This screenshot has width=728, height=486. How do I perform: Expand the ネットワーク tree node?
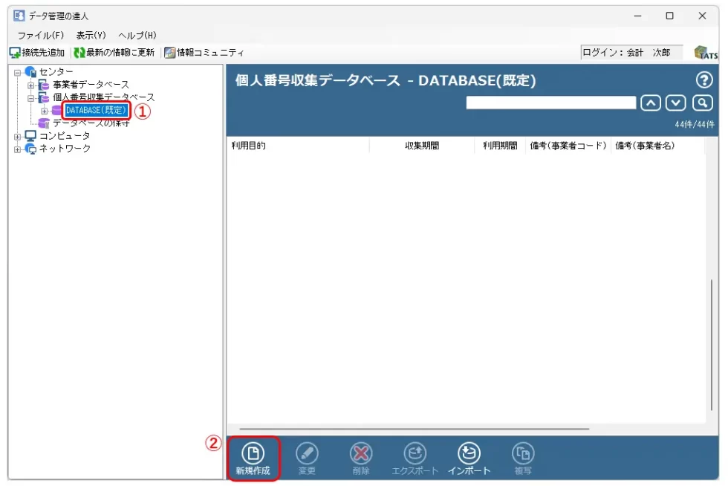[x=18, y=149]
